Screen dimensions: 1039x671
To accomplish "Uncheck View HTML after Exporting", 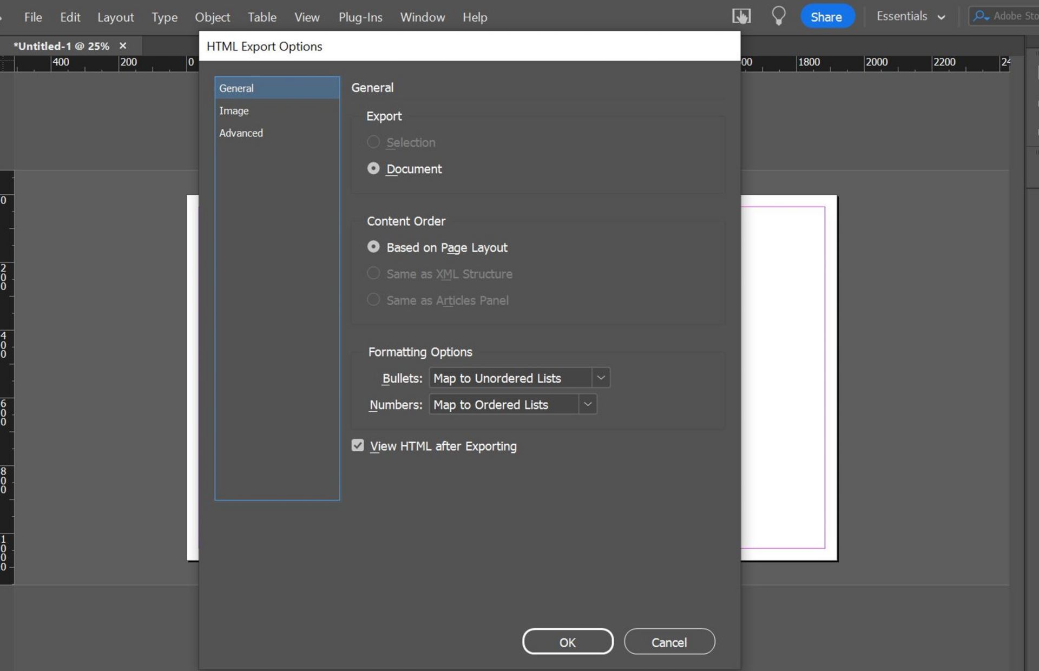I will pyautogui.click(x=358, y=445).
